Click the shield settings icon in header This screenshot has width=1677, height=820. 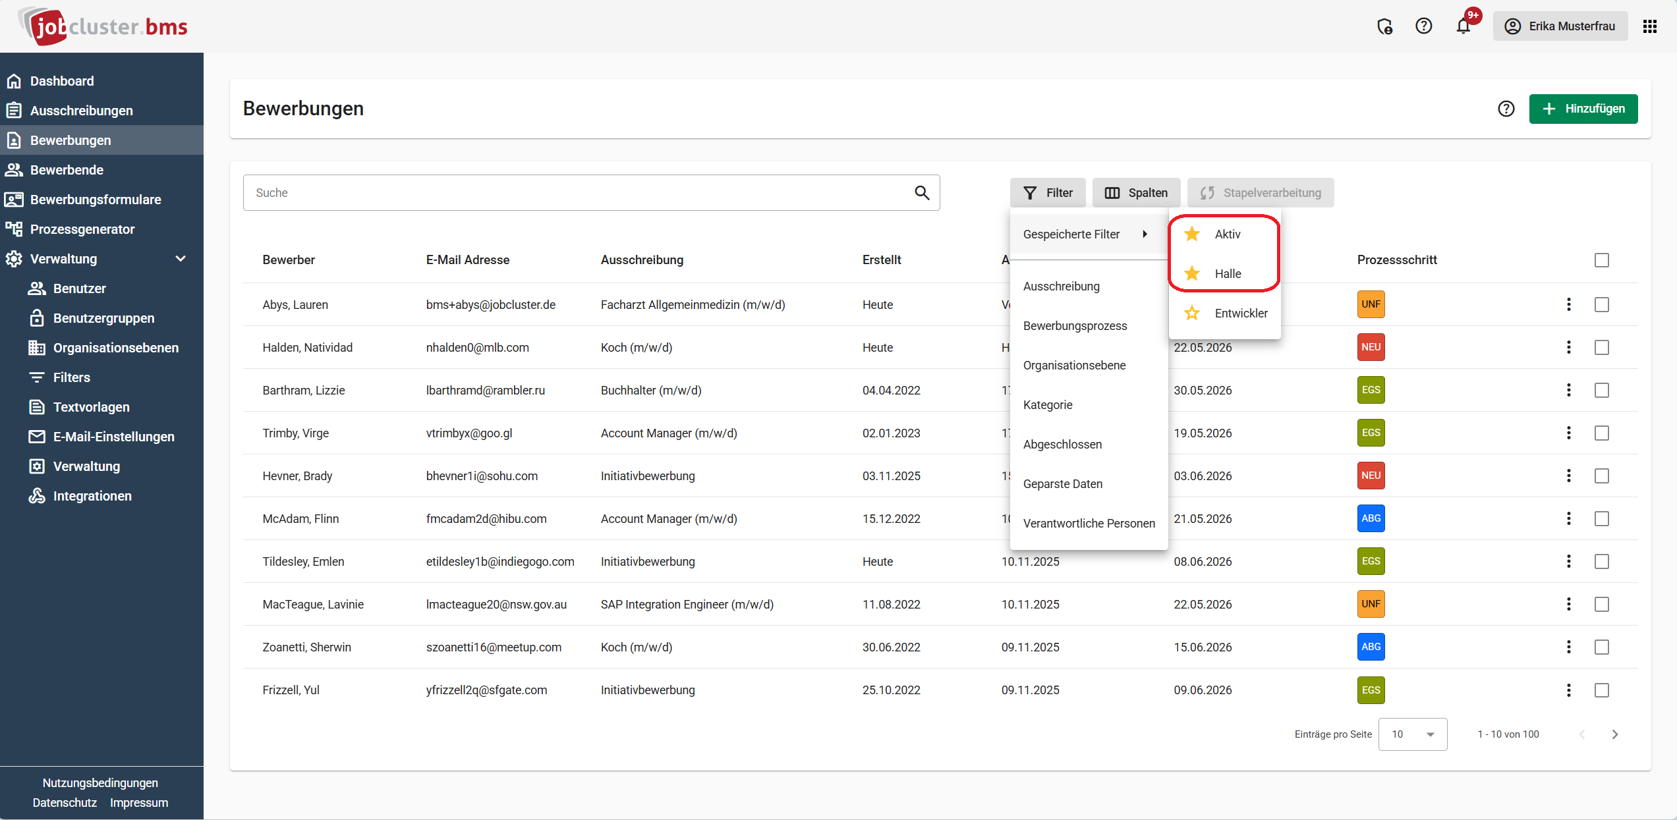1384,26
